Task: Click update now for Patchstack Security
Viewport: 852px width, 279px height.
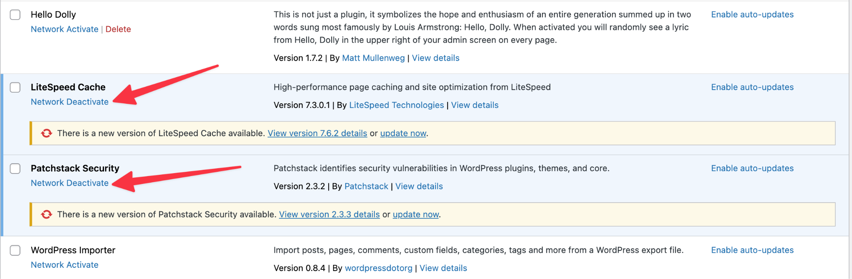Action: pyautogui.click(x=416, y=214)
